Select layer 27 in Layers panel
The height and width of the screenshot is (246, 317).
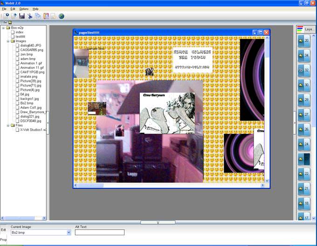click(x=304, y=114)
